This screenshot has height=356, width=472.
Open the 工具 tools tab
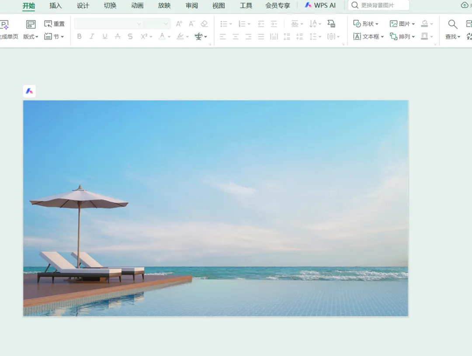coord(246,6)
